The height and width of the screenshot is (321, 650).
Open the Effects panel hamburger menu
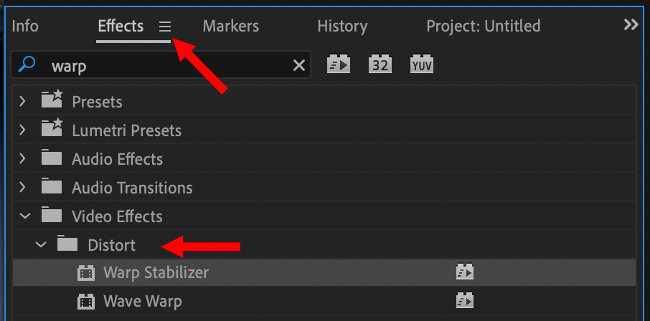[x=165, y=27]
